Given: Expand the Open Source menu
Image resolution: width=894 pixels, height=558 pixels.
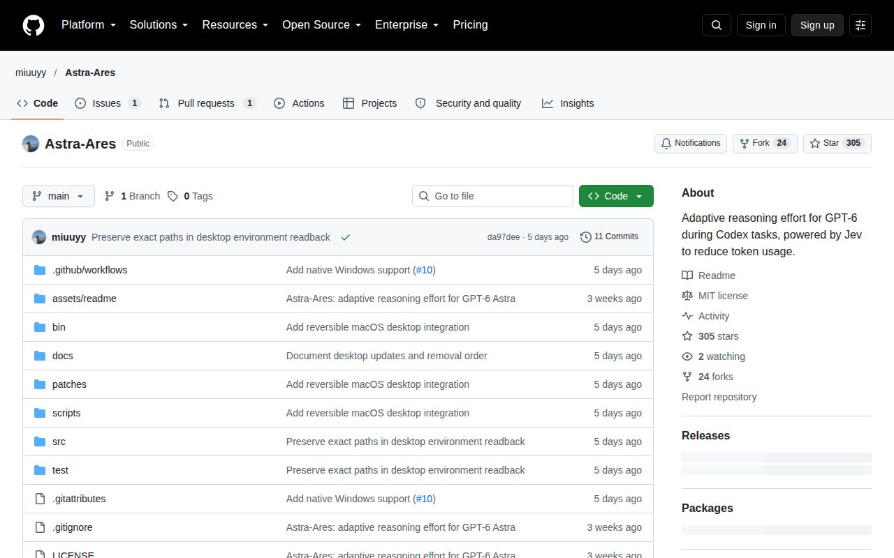Looking at the screenshot, I should coord(322,25).
